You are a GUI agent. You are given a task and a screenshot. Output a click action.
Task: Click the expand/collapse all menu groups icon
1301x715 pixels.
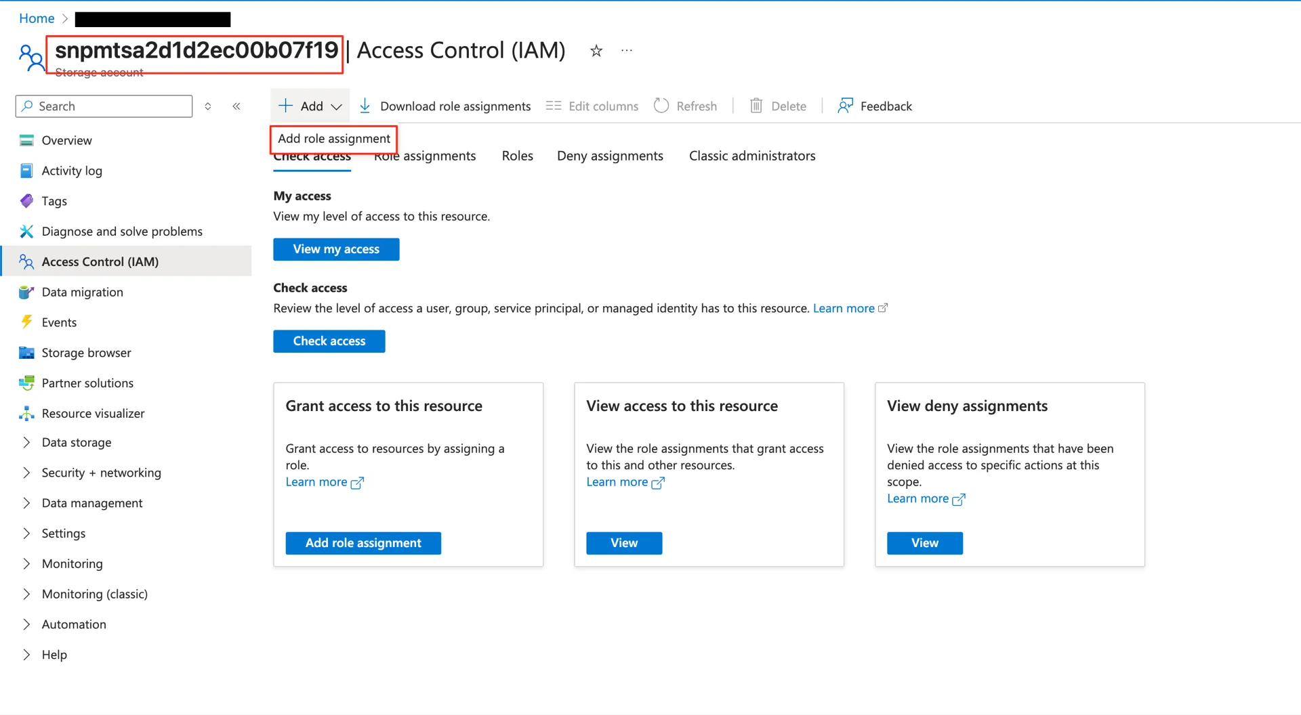pyautogui.click(x=208, y=106)
